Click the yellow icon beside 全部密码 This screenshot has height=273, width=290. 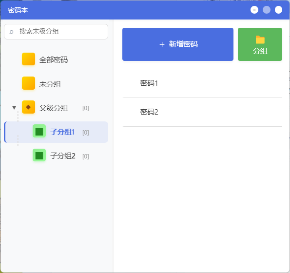point(28,59)
